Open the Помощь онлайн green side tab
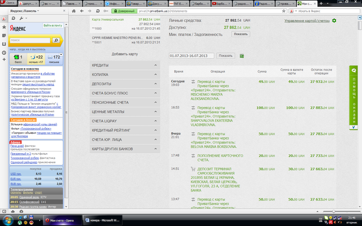Viewport: 362px width, 226px height. pyautogui.click(x=353, y=98)
